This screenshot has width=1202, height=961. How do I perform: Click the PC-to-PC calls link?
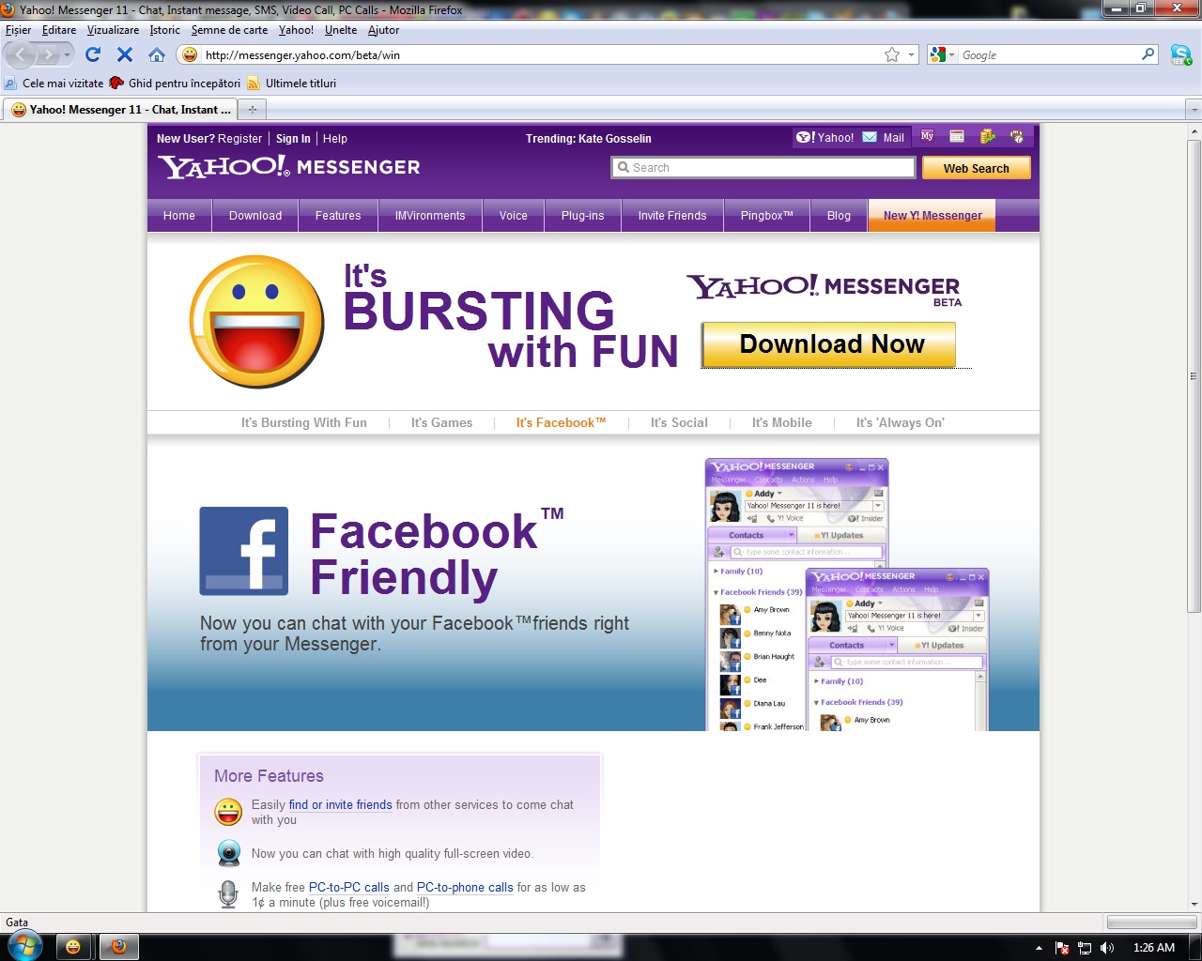[x=348, y=888]
